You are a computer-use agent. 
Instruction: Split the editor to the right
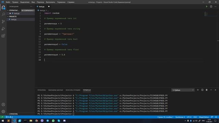tap(211, 6)
